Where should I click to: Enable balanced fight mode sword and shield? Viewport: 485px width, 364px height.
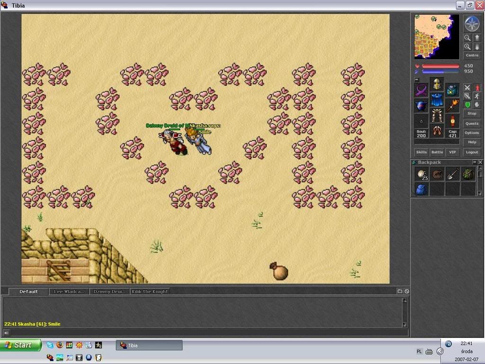[467, 96]
